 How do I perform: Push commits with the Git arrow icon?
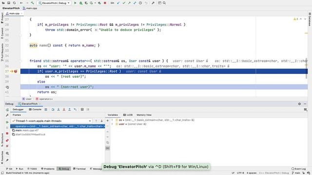click(x=129, y=3)
